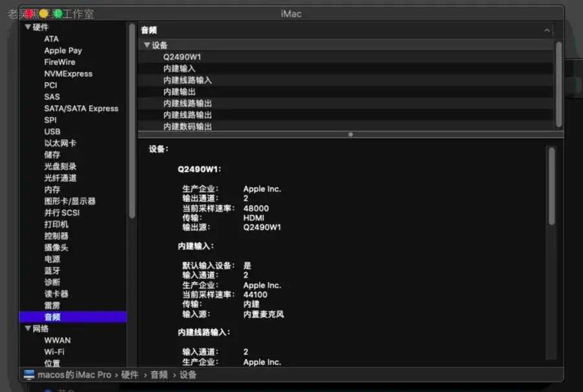Image resolution: width=583 pixels, height=392 pixels.
Task: Click macos的iMac Pro in path bar
Action: [x=74, y=375]
